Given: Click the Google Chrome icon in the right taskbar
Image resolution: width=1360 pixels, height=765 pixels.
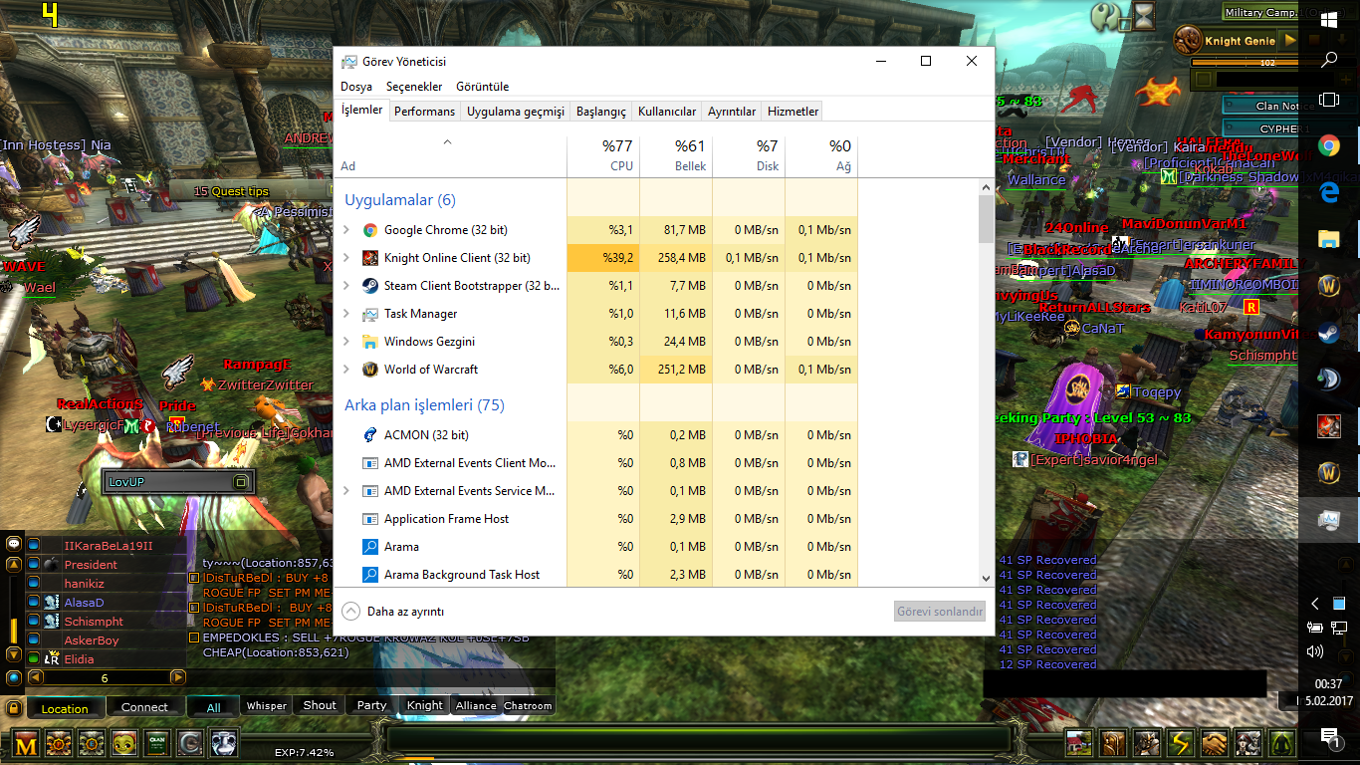Looking at the screenshot, I should coord(1329,145).
